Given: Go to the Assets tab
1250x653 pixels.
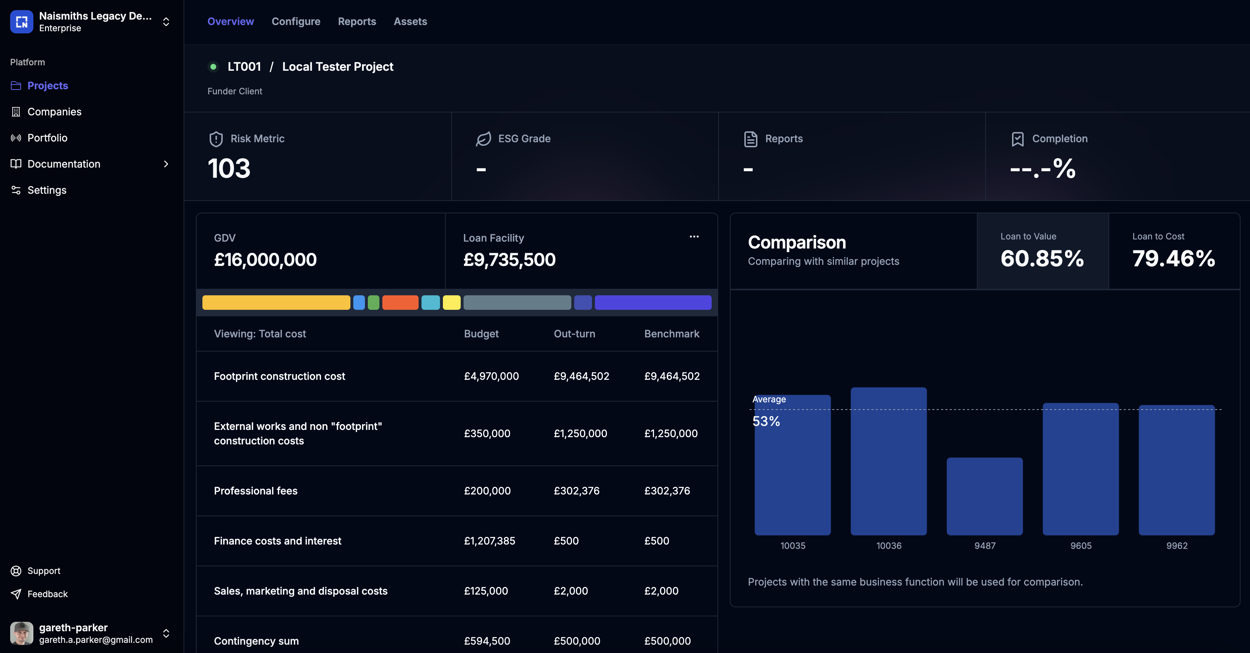Looking at the screenshot, I should (x=410, y=21).
